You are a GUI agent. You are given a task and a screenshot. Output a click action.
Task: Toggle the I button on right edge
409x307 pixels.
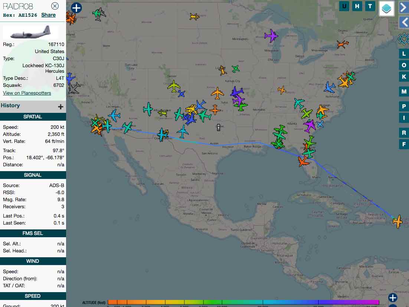pyautogui.click(x=404, y=118)
